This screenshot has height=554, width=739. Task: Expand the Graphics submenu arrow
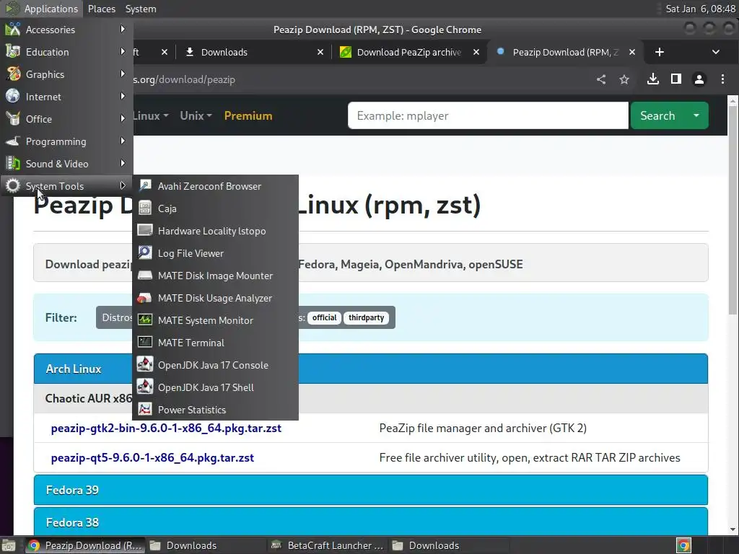123,74
